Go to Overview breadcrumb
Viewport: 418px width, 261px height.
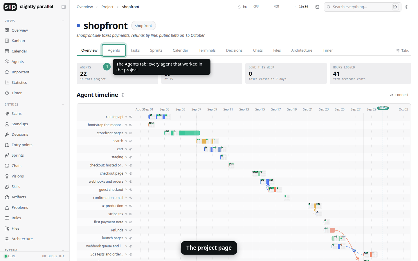click(85, 7)
